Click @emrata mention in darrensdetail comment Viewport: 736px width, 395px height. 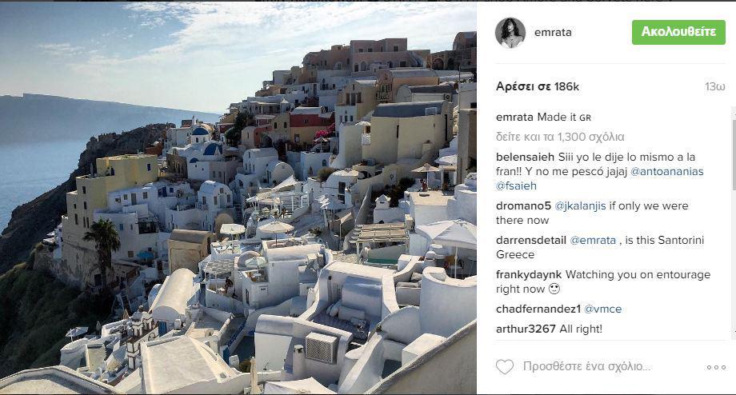pos(592,240)
